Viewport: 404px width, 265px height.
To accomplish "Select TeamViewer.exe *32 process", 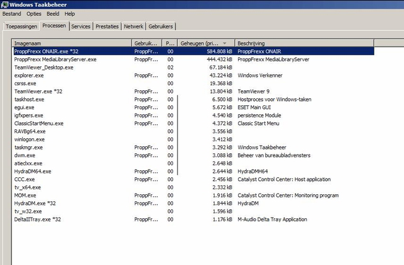I will 193,91.
